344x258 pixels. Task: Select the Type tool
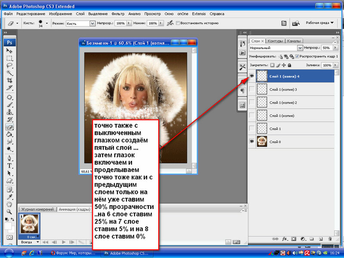click(x=9, y=166)
